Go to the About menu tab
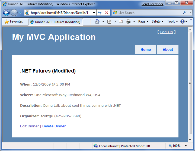195x151 pixels. coord(168,50)
